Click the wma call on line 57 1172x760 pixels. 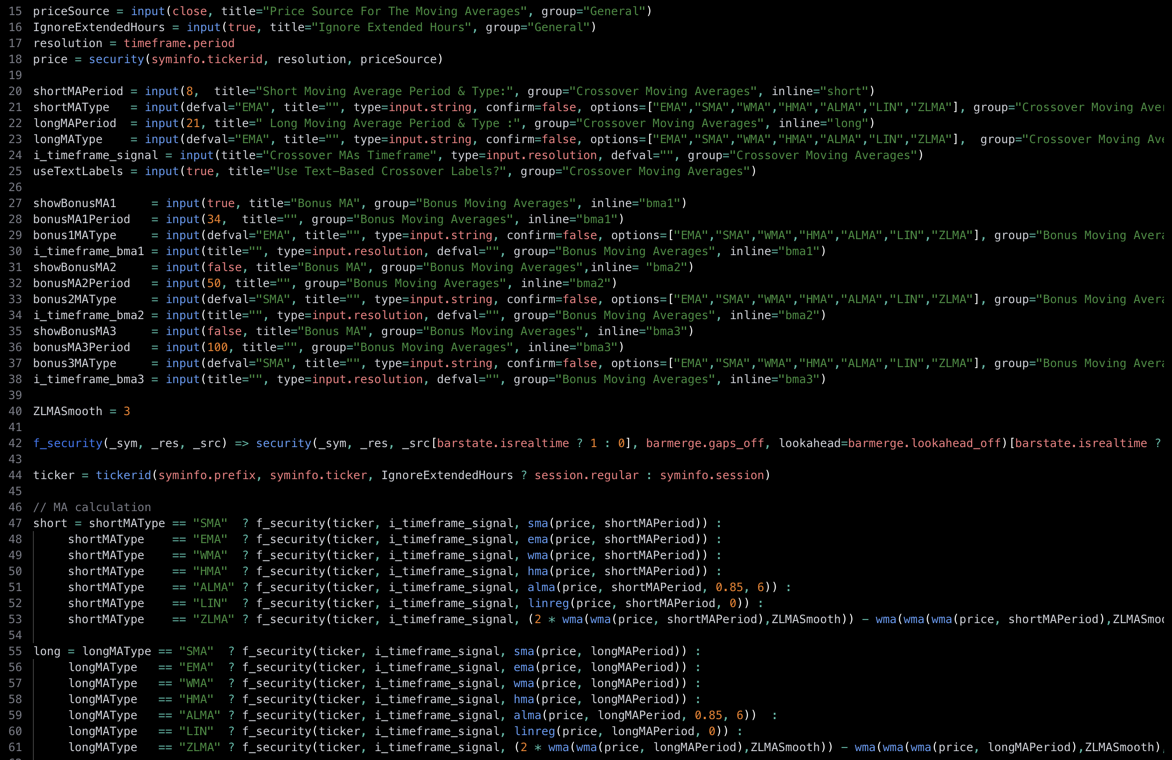524,683
